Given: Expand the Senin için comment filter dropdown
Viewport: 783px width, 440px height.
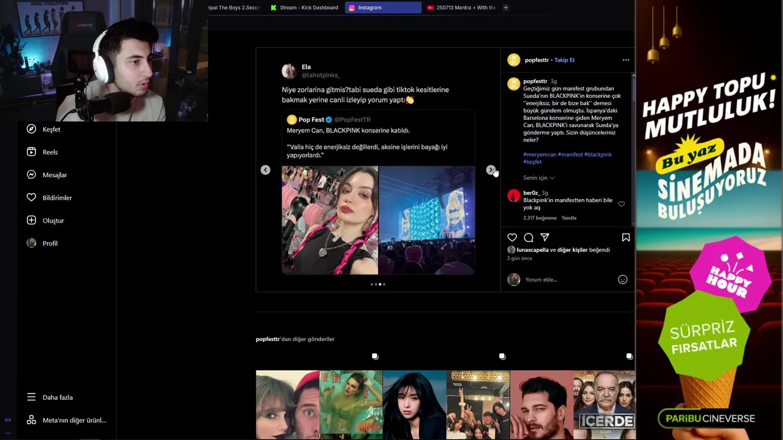Looking at the screenshot, I should click(539, 178).
